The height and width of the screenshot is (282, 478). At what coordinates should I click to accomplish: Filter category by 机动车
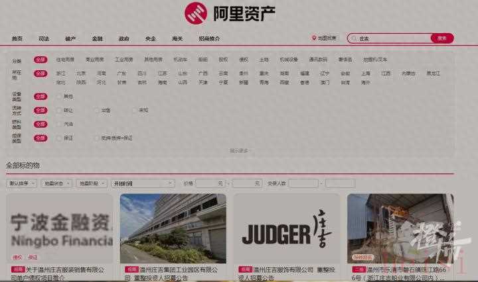click(180, 60)
